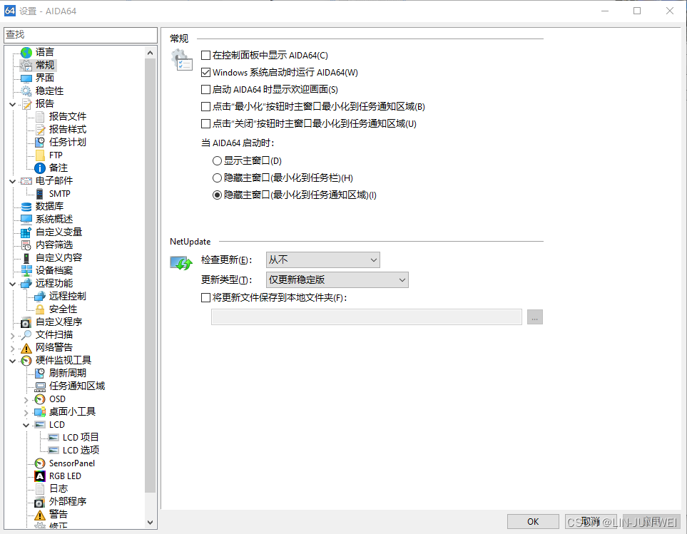Click the 查找 search field

(81, 35)
